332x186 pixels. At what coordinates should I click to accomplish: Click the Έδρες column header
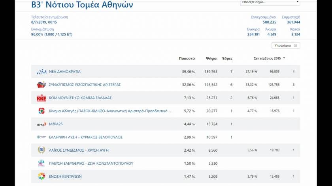click(227, 58)
